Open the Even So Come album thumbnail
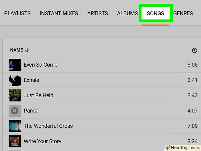The image size is (201, 151). click(x=15, y=65)
